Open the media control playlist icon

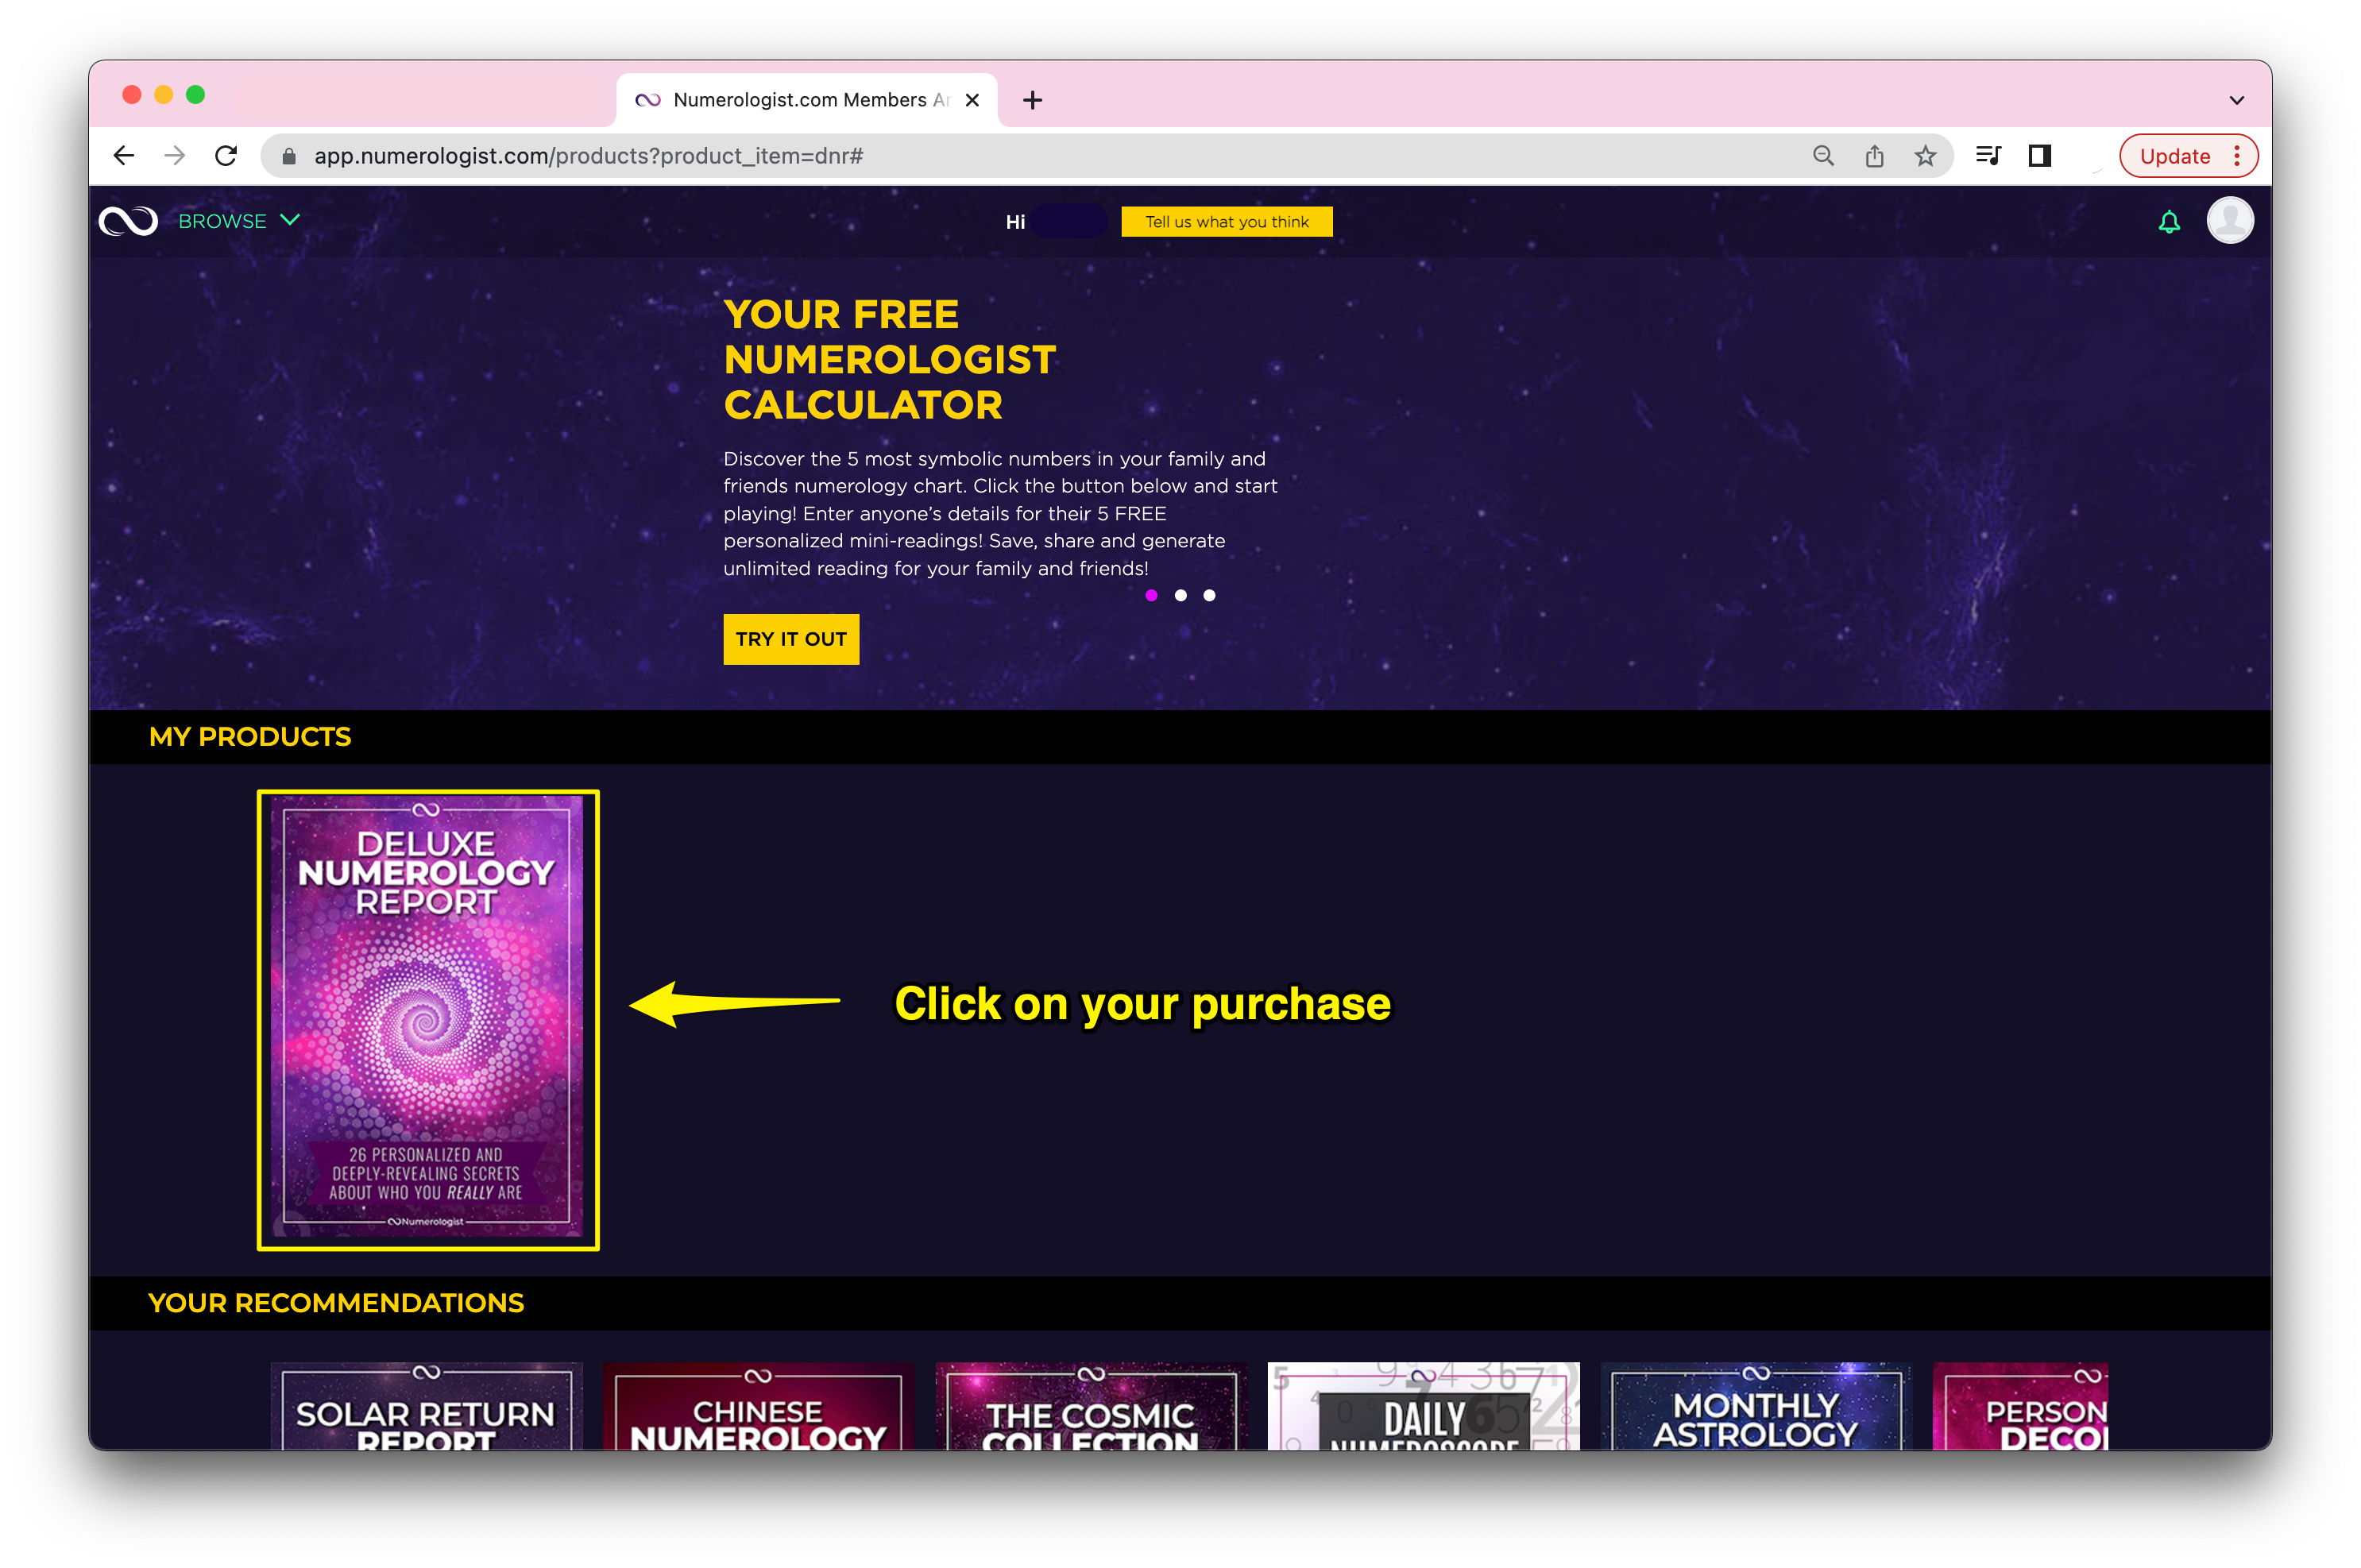click(x=1988, y=156)
